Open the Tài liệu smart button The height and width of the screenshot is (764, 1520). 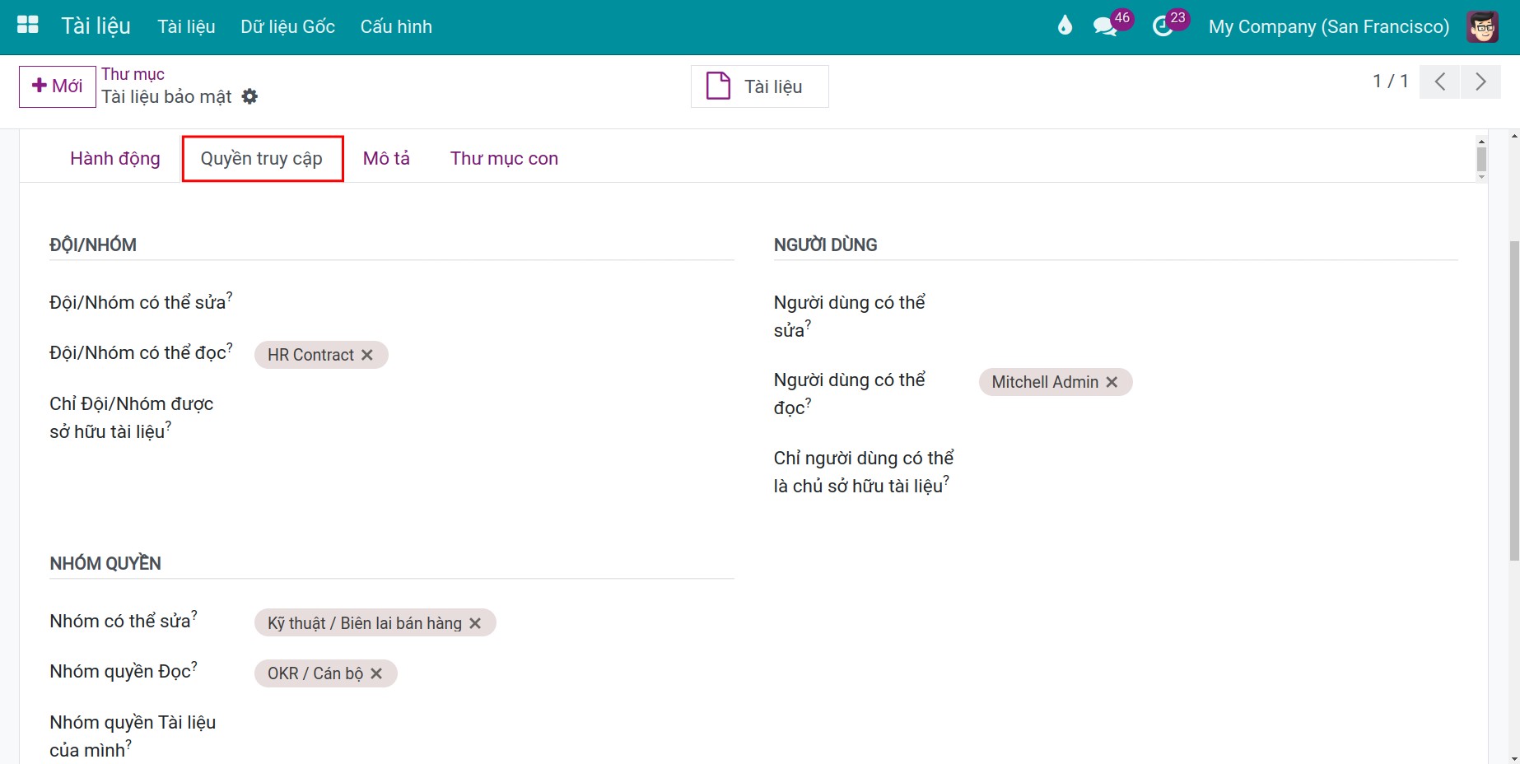tap(759, 86)
